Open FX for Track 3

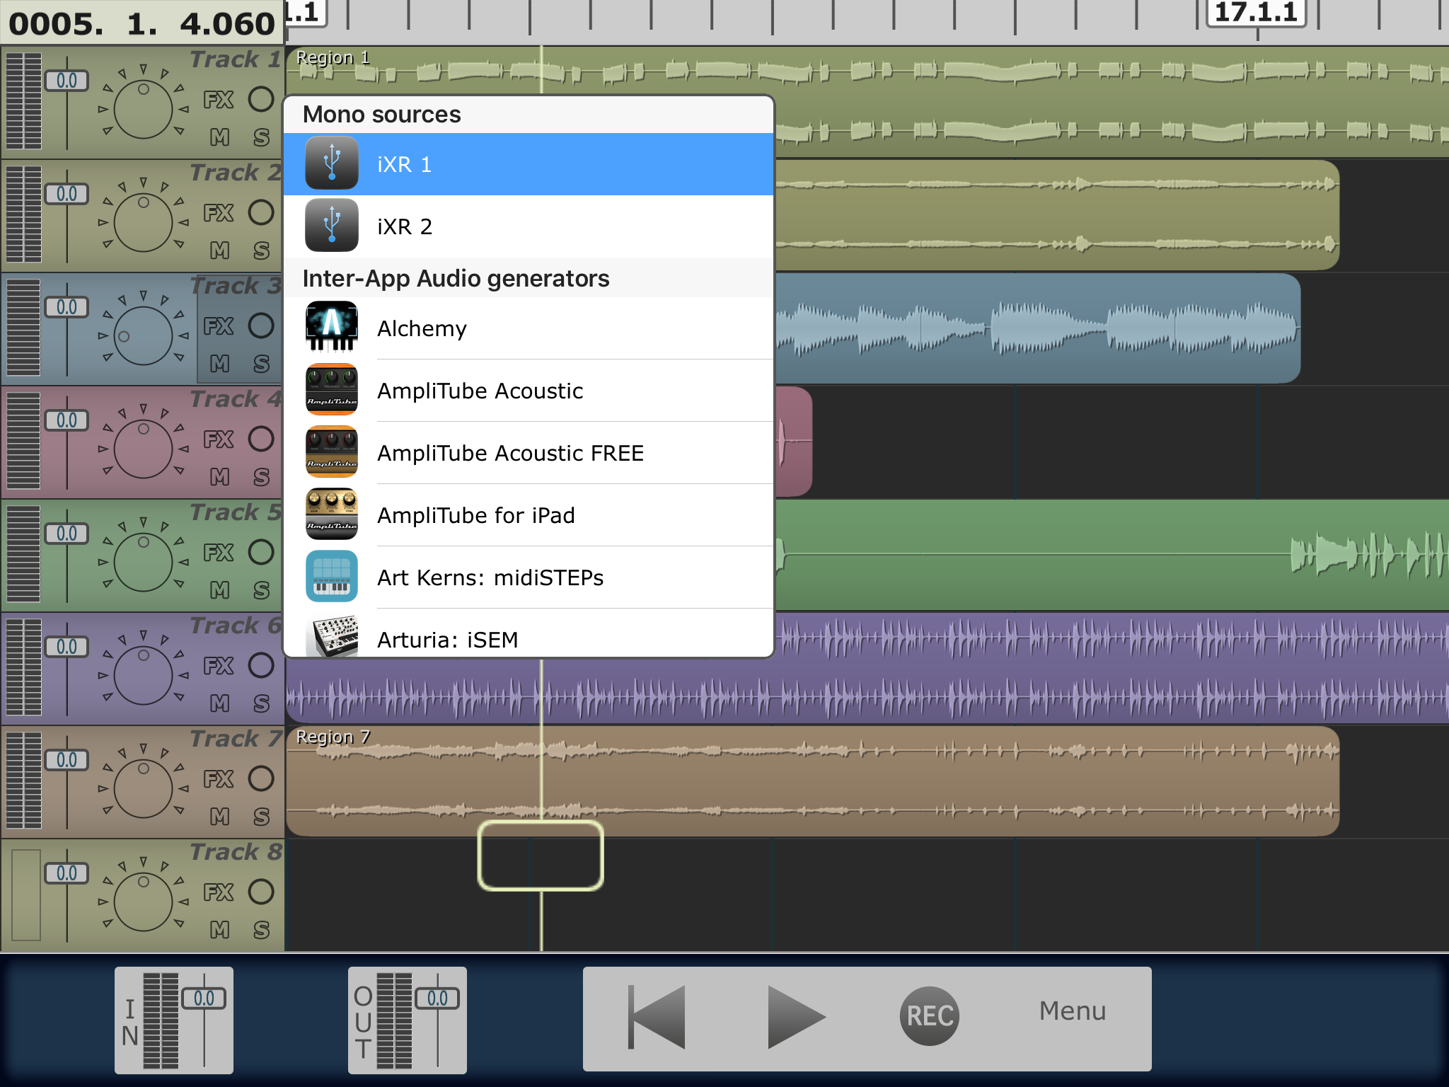click(219, 326)
